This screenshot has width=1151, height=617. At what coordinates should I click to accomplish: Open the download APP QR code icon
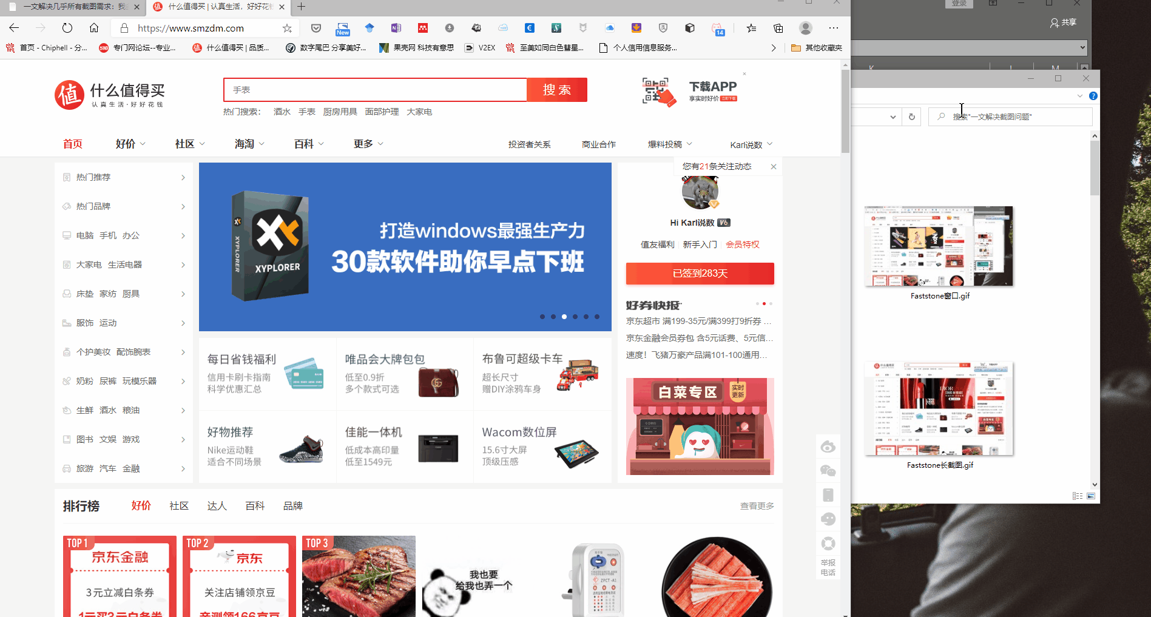tap(659, 92)
